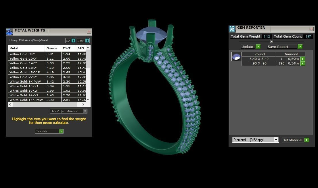Click the ,90 X ,90 gem size cell
Screen dimensions: 318x188
coord(259,63)
